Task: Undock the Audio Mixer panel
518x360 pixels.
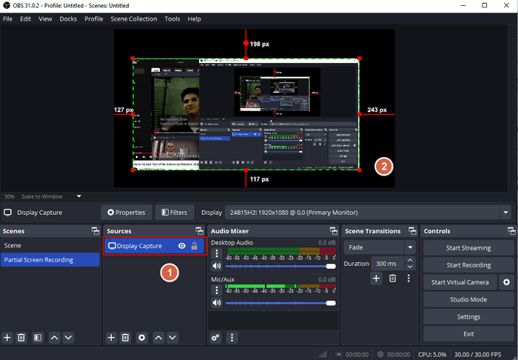Action: (334, 231)
